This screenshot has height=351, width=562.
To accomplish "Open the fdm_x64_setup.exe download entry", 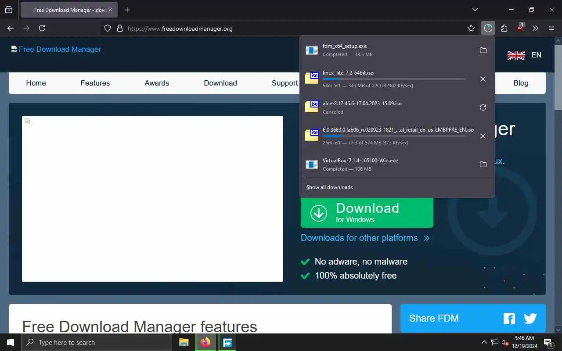I will pyautogui.click(x=387, y=50).
